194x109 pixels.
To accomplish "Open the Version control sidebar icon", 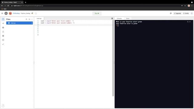I will [3, 23].
